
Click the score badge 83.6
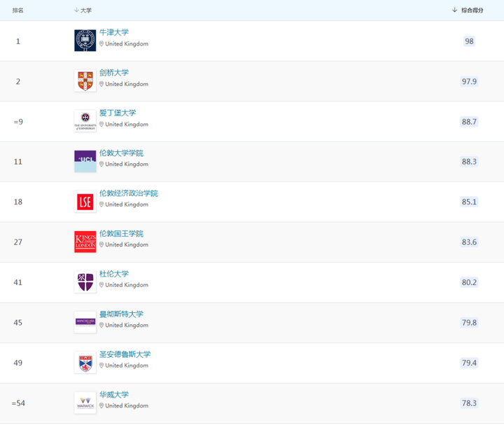click(x=469, y=242)
